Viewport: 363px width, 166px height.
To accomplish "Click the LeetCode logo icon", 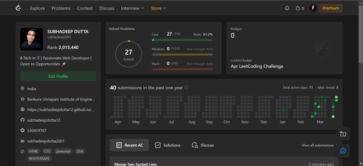I will point(18,8).
